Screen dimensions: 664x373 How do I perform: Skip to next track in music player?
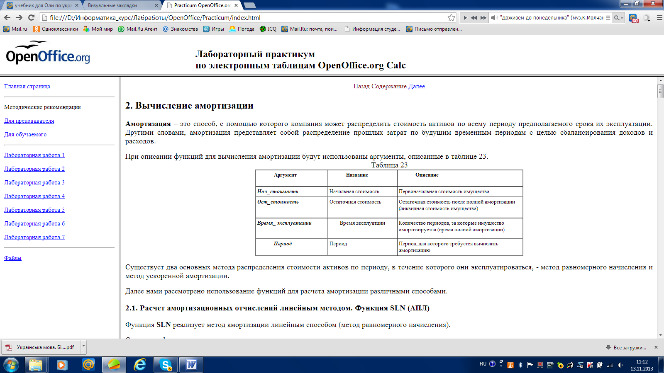483,18
